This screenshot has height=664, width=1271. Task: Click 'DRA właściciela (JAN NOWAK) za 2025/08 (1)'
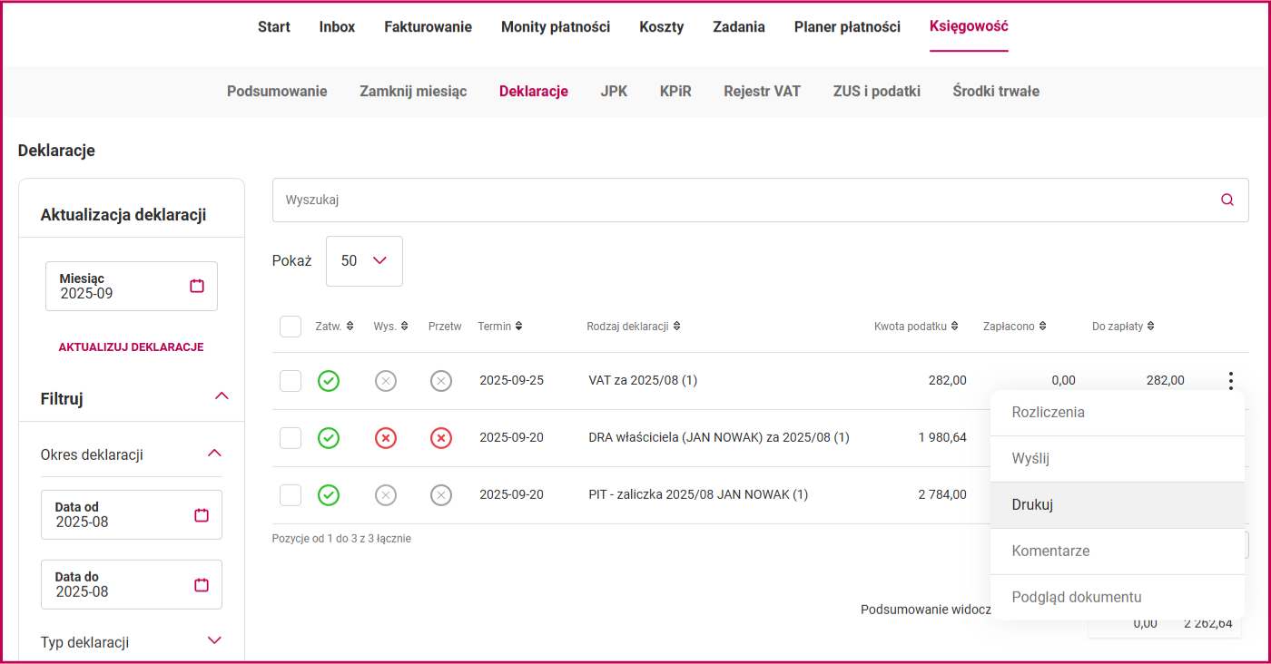pos(719,438)
